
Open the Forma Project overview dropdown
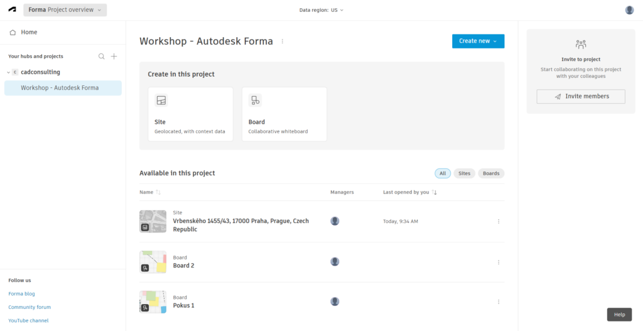click(x=65, y=10)
